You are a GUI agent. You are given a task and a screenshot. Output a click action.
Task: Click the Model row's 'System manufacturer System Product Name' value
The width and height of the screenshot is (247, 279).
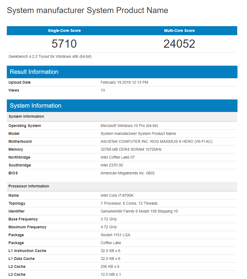tap(138, 134)
